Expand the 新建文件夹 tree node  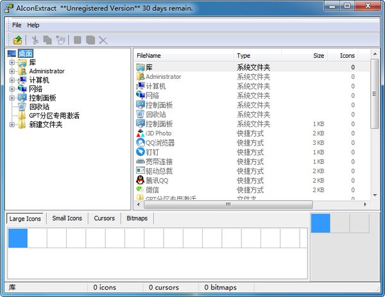pos(12,124)
